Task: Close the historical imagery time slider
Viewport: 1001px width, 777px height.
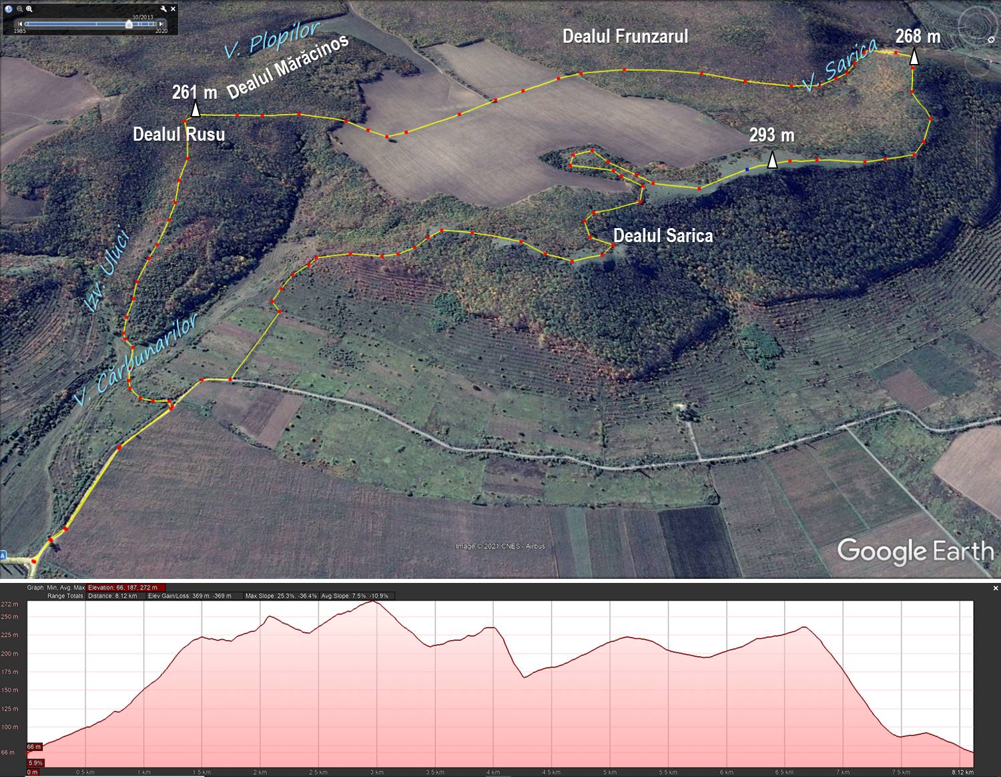Action: click(174, 9)
